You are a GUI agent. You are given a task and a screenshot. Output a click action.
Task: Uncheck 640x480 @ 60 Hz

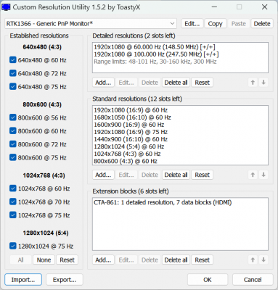(x=13, y=60)
